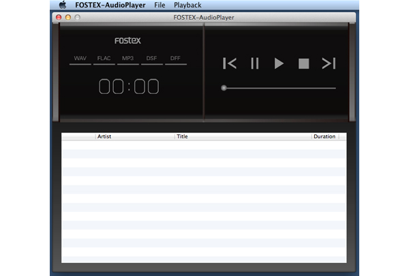Screen dimensions: 409x276
Task: Click the MP3 format indicator
Action: 128,59
